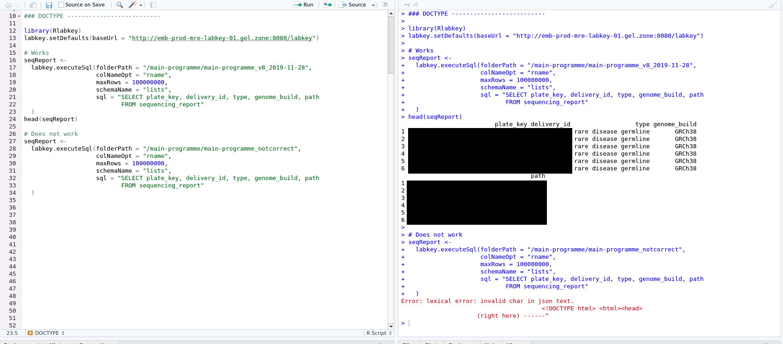The height and width of the screenshot is (344, 783).
Task: Click 'maxRows = 100000000' on editor line 19
Action: (x=130, y=82)
